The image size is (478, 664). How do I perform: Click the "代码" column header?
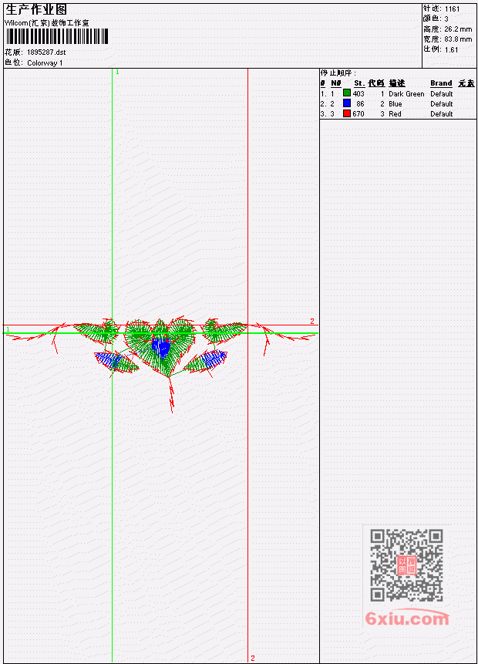(376, 83)
